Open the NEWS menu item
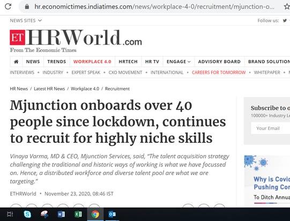This screenshot has height=221, width=290. point(33,62)
